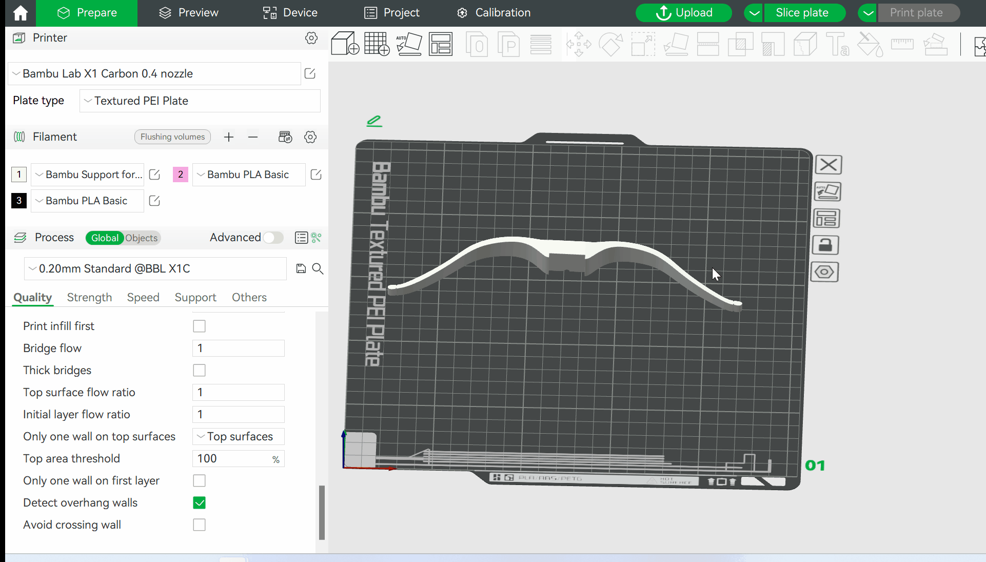
Task: Select the Cut tool icon
Action: [708, 44]
